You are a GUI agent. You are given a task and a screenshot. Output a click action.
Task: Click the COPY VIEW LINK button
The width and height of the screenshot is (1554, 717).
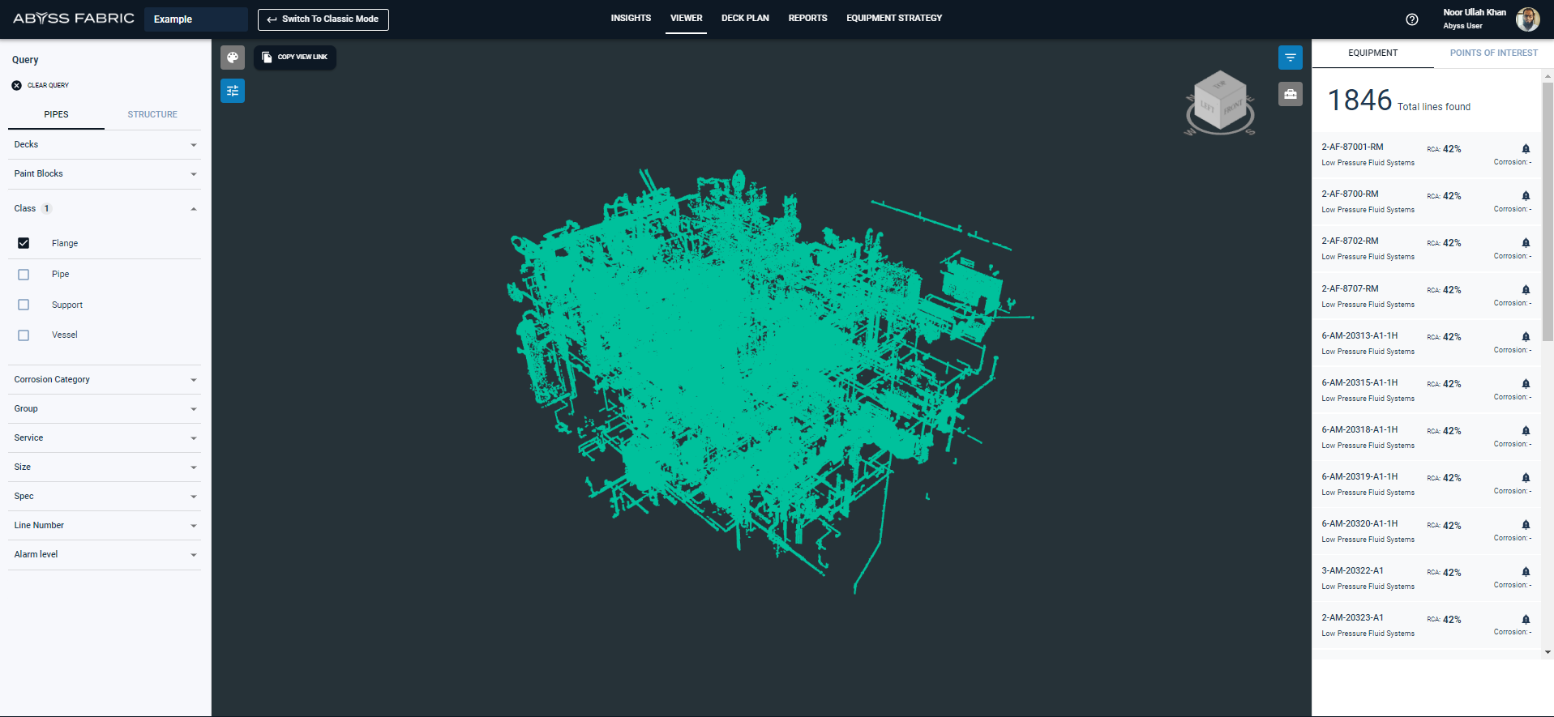295,58
